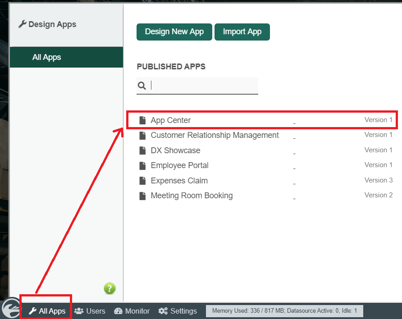Click the Expenses Claim document icon
This screenshot has height=319, width=402.
[x=142, y=181]
